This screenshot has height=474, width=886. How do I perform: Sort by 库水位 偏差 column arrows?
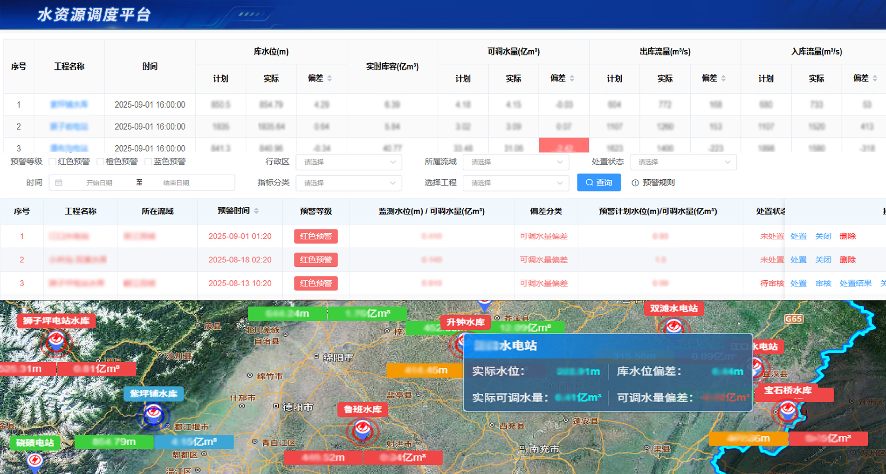[330, 78]
